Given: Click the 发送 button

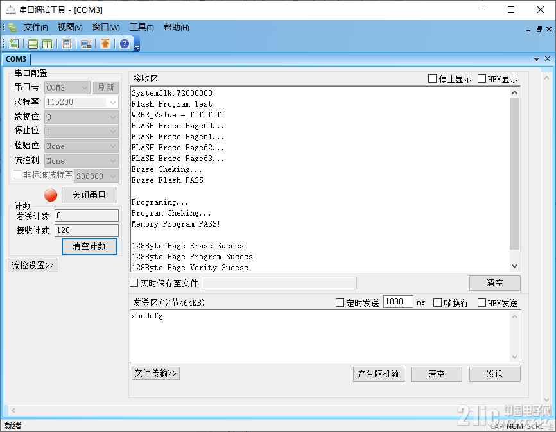Looking at the screenshot, I should click(x=494, y=374).
